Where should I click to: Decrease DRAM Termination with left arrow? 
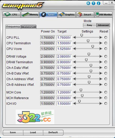(x=75, y=62)
